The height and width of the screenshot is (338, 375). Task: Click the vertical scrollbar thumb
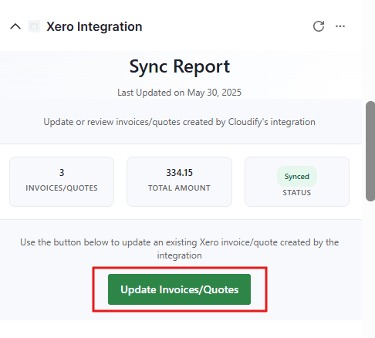370,151
